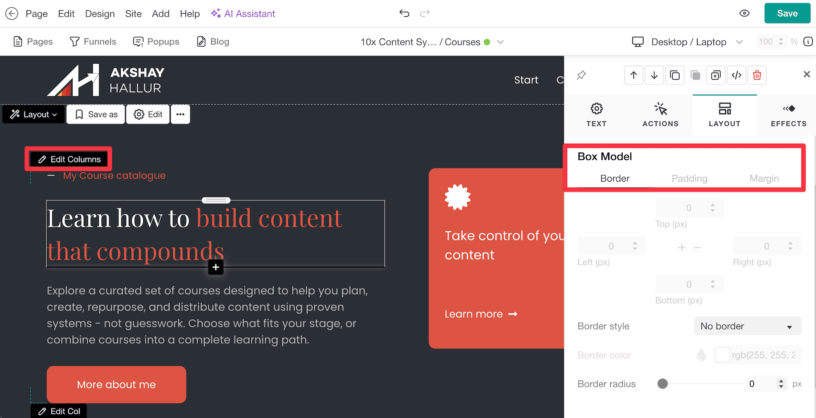Pin the settings panel open
Image resolution: width=816 pixels, height=418 pixels.
coord(581,75)
